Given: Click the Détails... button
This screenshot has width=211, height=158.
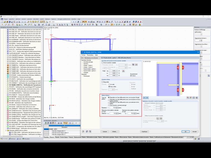Looking at the screenshot, I should tap(115, 132).
